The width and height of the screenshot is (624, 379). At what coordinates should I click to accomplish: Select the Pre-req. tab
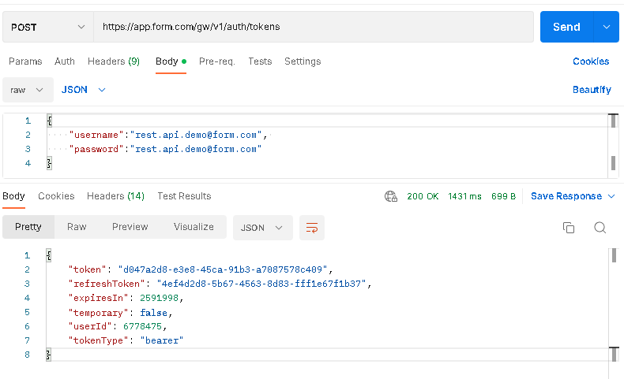pyautogui.click(x=216, y=61)
